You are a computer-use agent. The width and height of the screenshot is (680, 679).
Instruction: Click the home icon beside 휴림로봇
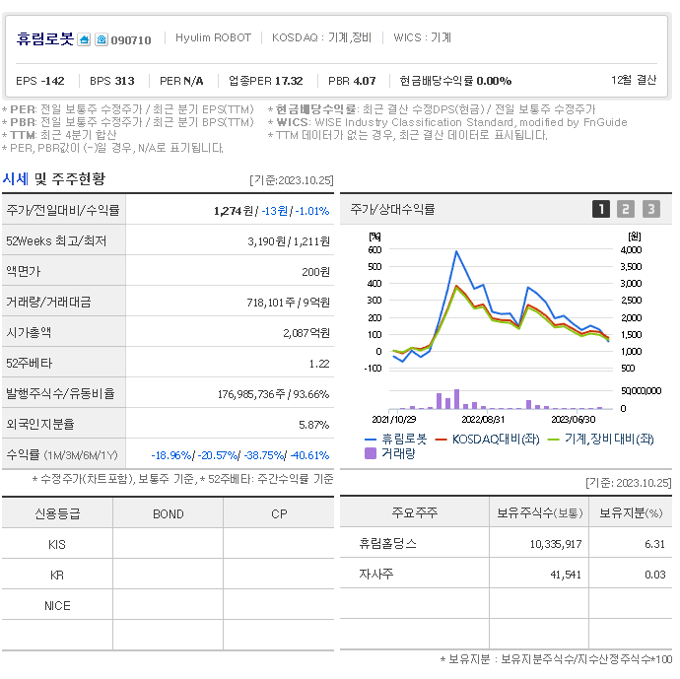pos(84,39)
